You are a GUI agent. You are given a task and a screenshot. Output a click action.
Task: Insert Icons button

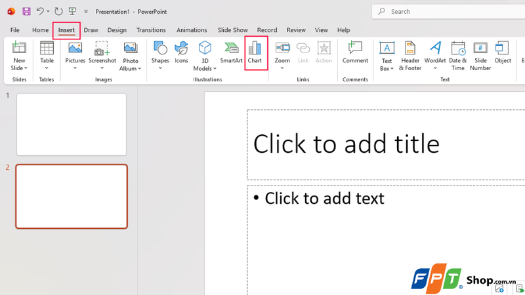point(181,52)
